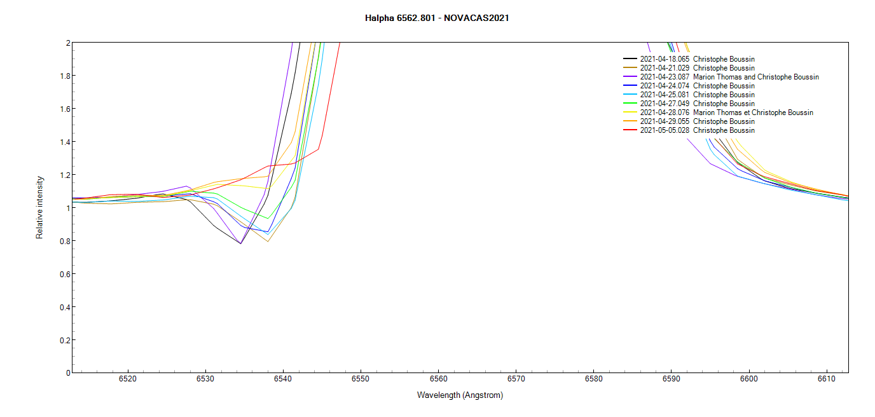This screenshot has width=875, height=417.
Task: Click the "Wavelength (Angstrom)" x-axis title
Action: point(460,395)
